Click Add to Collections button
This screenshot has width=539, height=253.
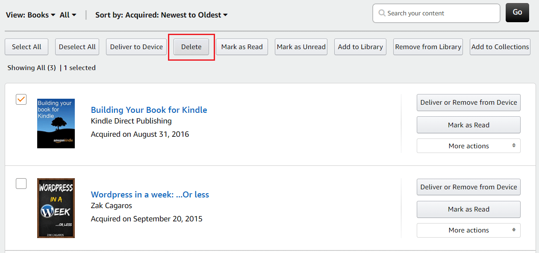500,47
